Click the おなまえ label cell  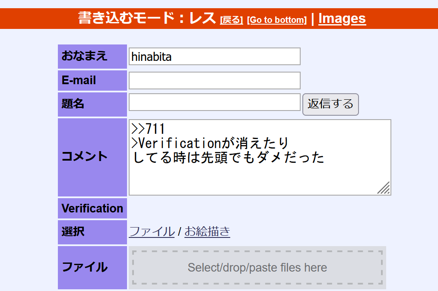click(x=92, y=56)
